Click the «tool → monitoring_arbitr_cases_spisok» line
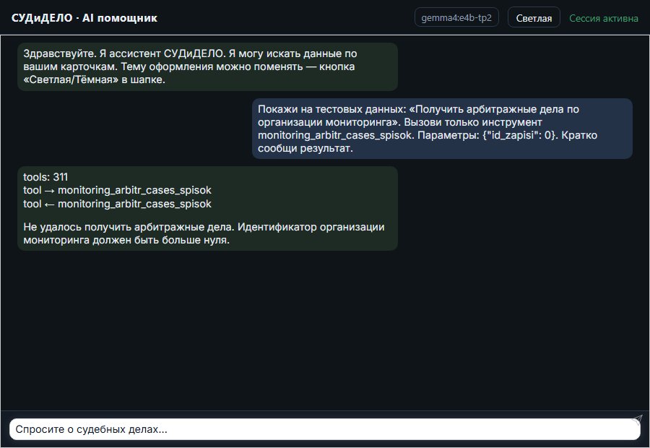650x448 pixels. [117, 190]
